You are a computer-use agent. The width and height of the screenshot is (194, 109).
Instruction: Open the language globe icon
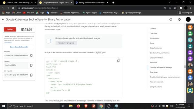tap(179, 19)
